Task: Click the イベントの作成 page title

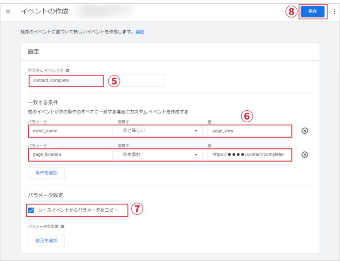Action: 45,12
